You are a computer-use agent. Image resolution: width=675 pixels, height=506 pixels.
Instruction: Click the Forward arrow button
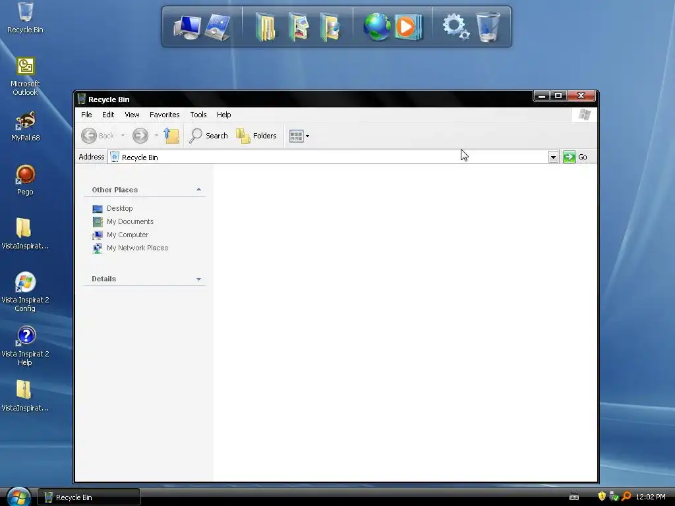140,136
